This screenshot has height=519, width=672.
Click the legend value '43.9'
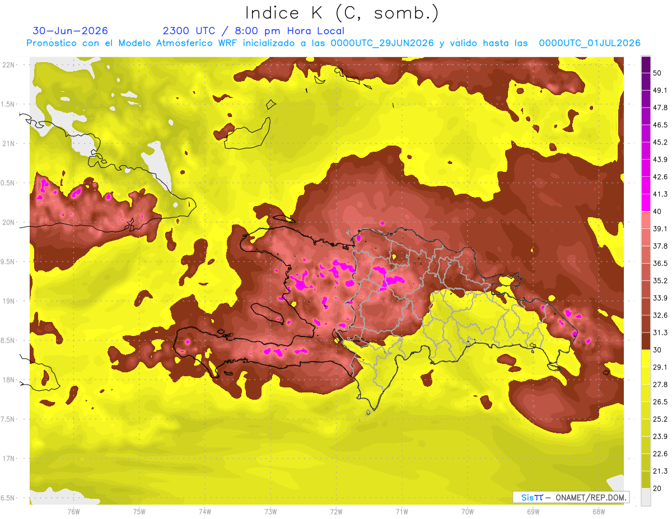[661, 160]
